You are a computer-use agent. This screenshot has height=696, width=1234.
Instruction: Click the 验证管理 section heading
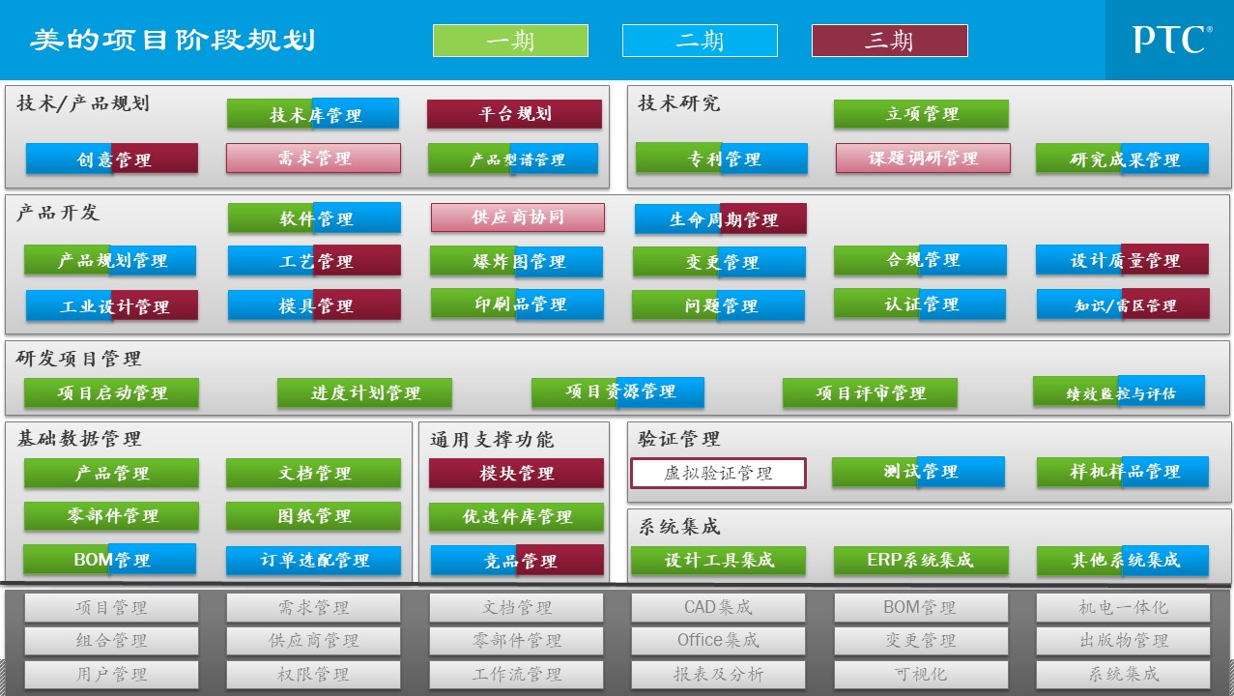tap(678, 440)
